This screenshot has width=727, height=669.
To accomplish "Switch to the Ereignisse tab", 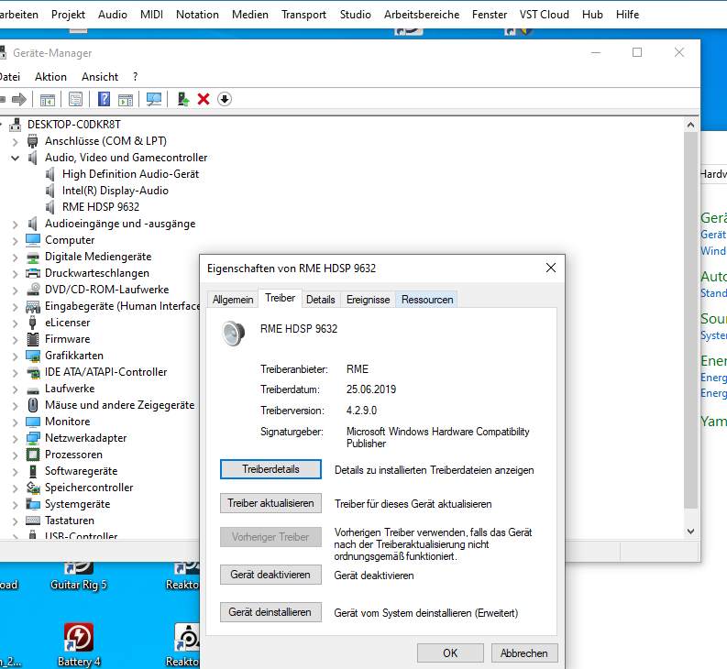I will [x=369, y=300].
